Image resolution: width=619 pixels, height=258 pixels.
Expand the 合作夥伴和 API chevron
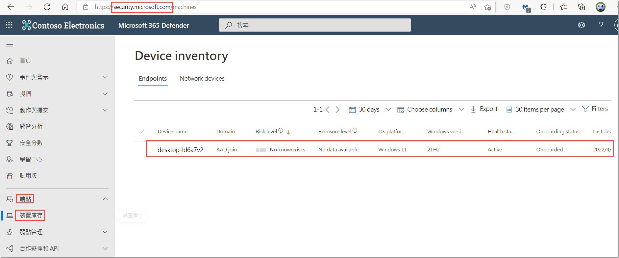point(105,248)
